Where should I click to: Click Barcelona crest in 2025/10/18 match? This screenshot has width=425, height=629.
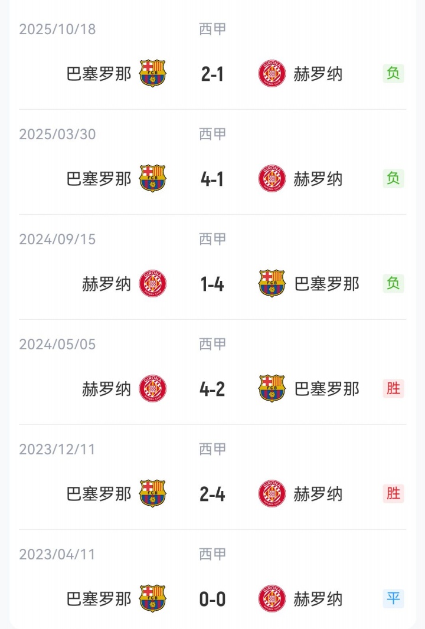[152, 74]
